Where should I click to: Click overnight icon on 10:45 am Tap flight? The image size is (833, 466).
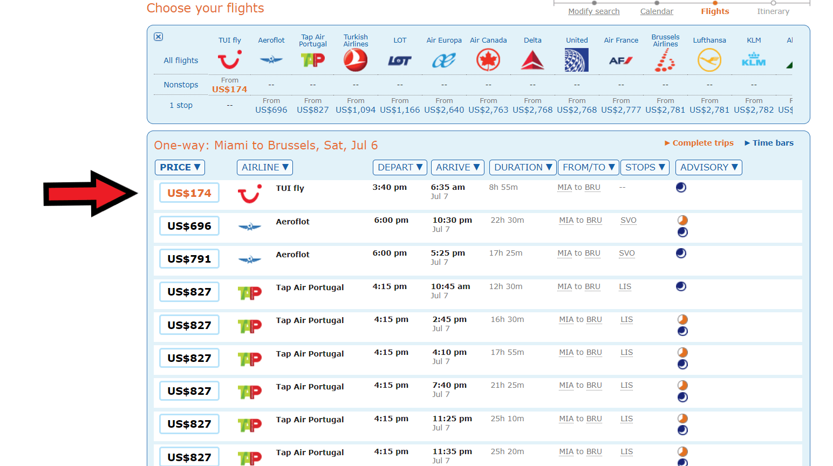tap(681, 286)
